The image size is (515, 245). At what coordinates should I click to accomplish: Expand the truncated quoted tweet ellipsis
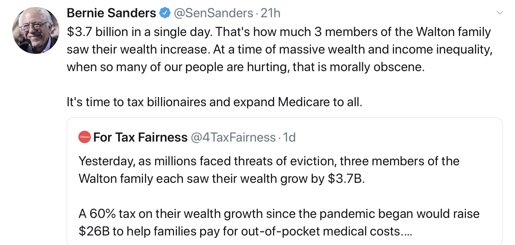click(407, 232)
